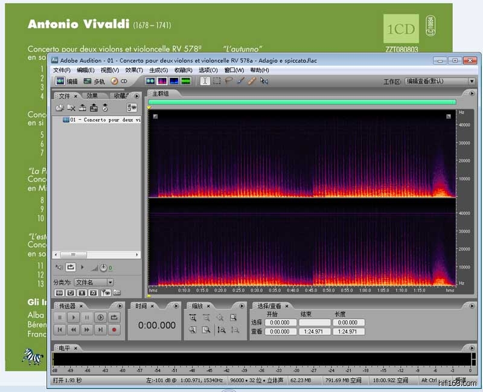
Task: Click the Import File folder icon
Action: tap(60, 108)
